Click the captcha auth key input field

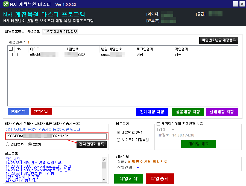(56, 136)
